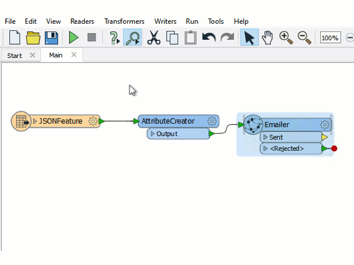Click the JSONFeature green output port
The width and height of the screenshot is (354, 265).
pos(102,121)
